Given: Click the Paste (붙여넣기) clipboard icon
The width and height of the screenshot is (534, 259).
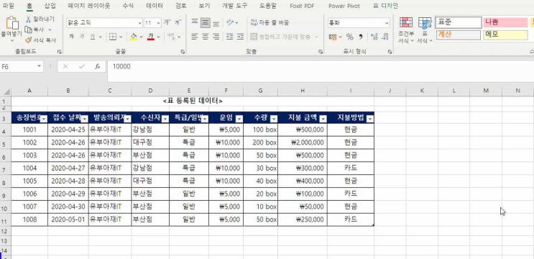Looking at the screenshot, I should click(12, 23).
